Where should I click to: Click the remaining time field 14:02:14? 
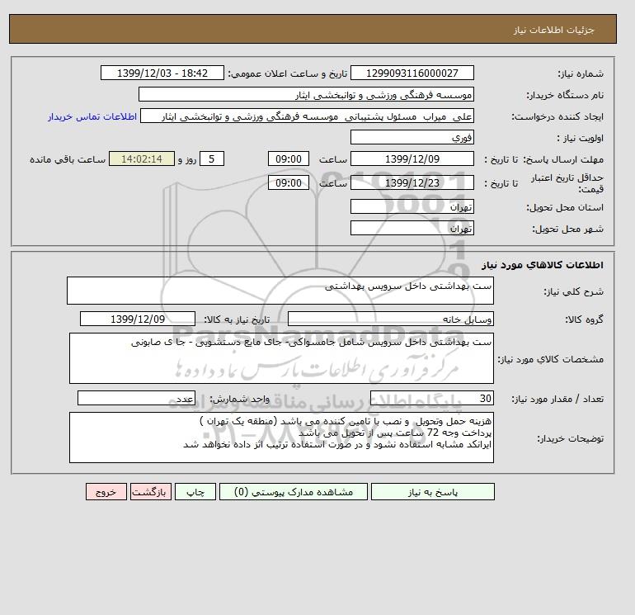pos(142,159)
